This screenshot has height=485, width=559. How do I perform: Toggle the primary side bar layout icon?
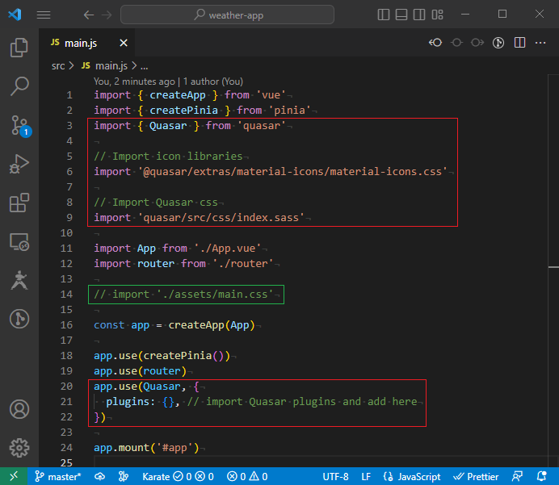coord(383,15)
